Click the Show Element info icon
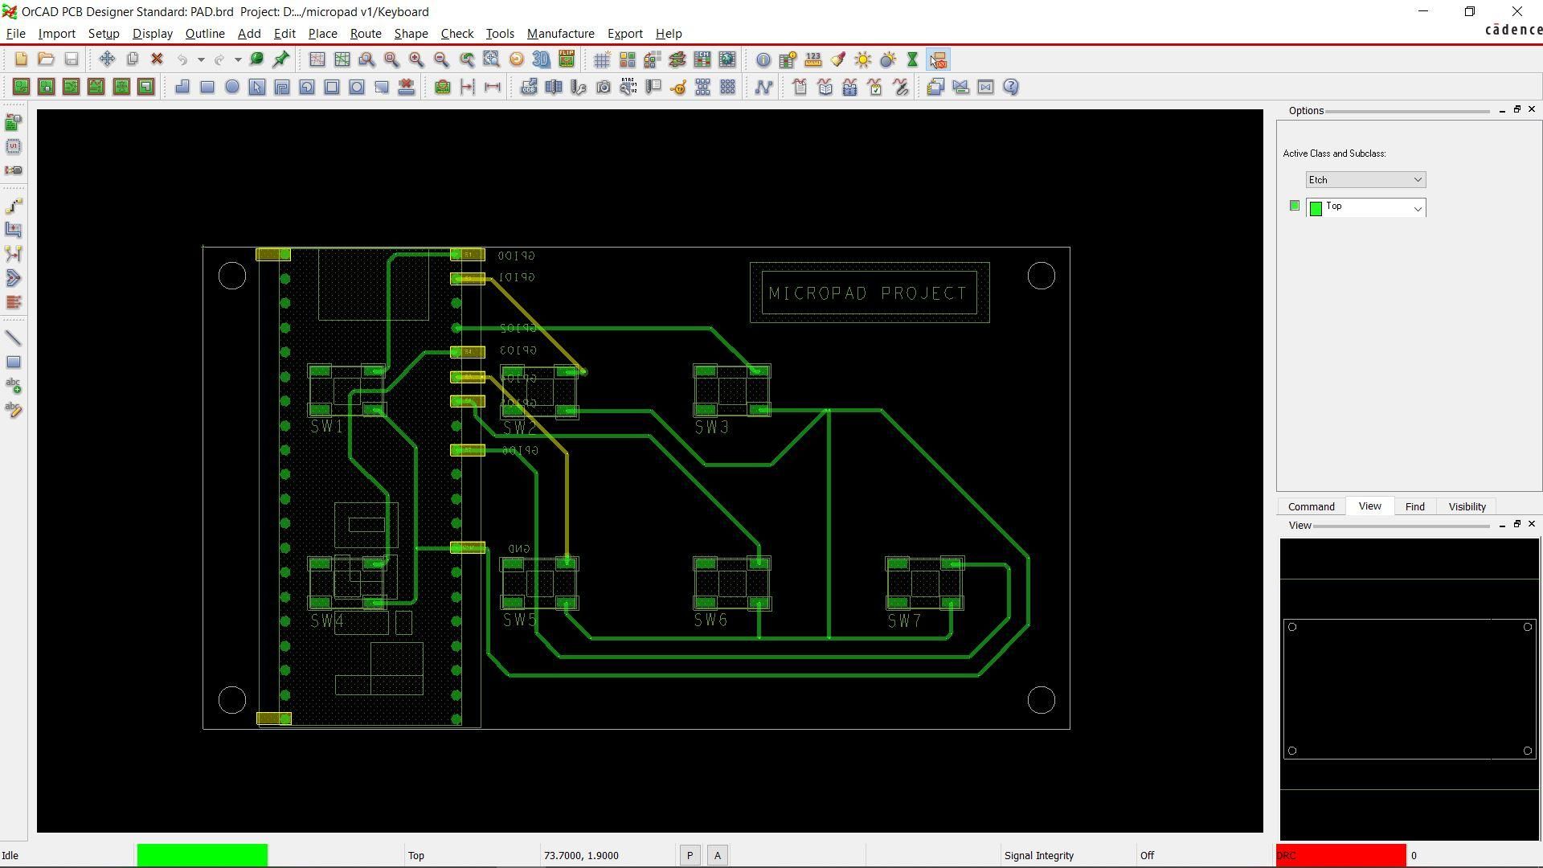Viewport: 1543px width, 868px height. [763, 59]
